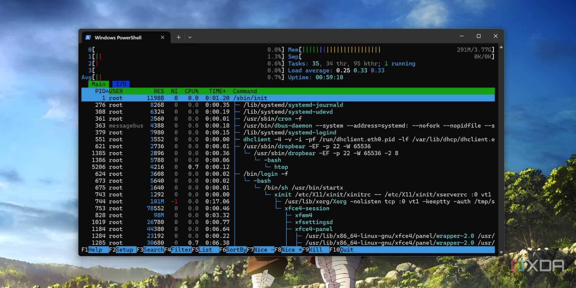Click F6 SortBy in htop footer

pyautogui.click(x=233, y=250)
